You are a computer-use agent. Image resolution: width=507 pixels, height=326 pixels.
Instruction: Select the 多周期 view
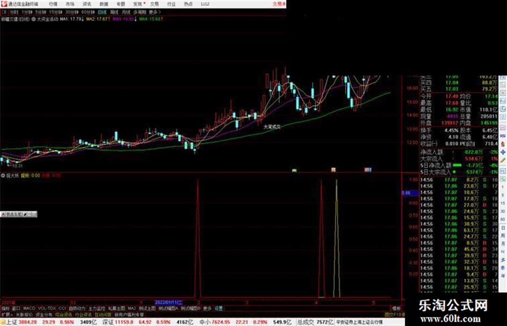click(139, 12)
